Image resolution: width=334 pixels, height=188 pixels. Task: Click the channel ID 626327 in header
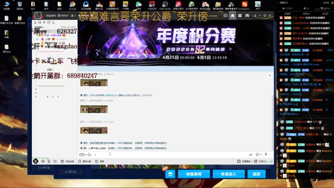point(63,15)
